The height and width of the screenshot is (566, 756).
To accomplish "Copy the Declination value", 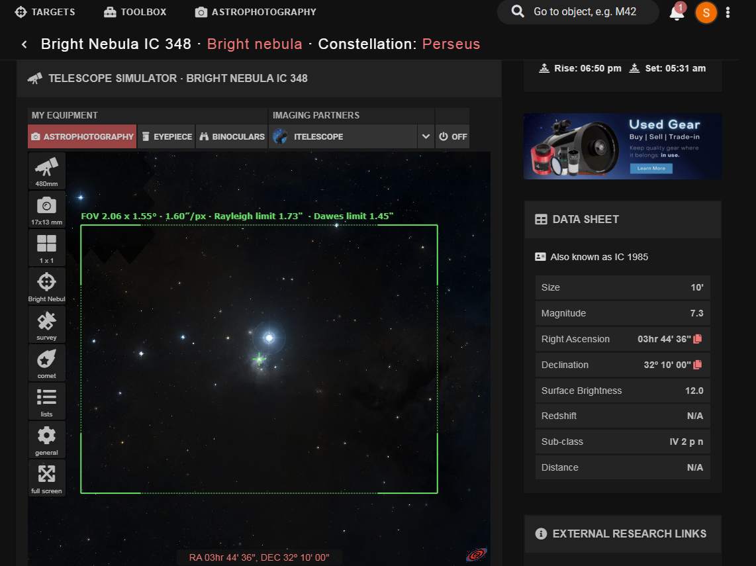I will [697, 365].
